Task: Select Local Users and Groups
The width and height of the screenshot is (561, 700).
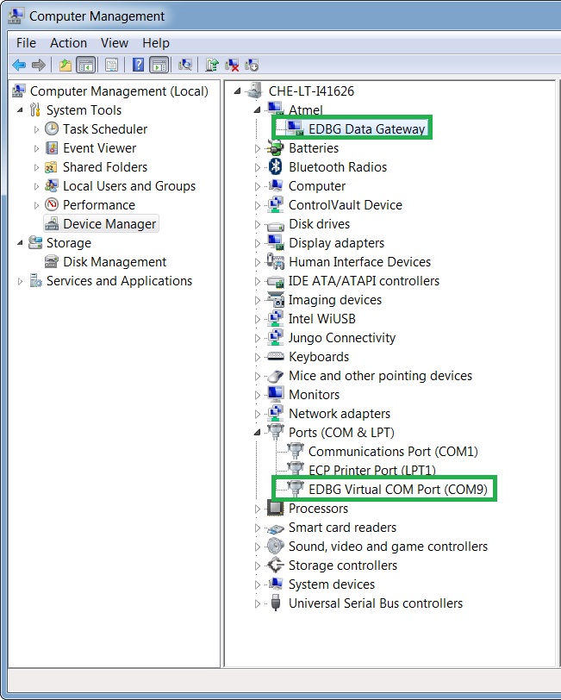Action: click(x=129, y=185)
